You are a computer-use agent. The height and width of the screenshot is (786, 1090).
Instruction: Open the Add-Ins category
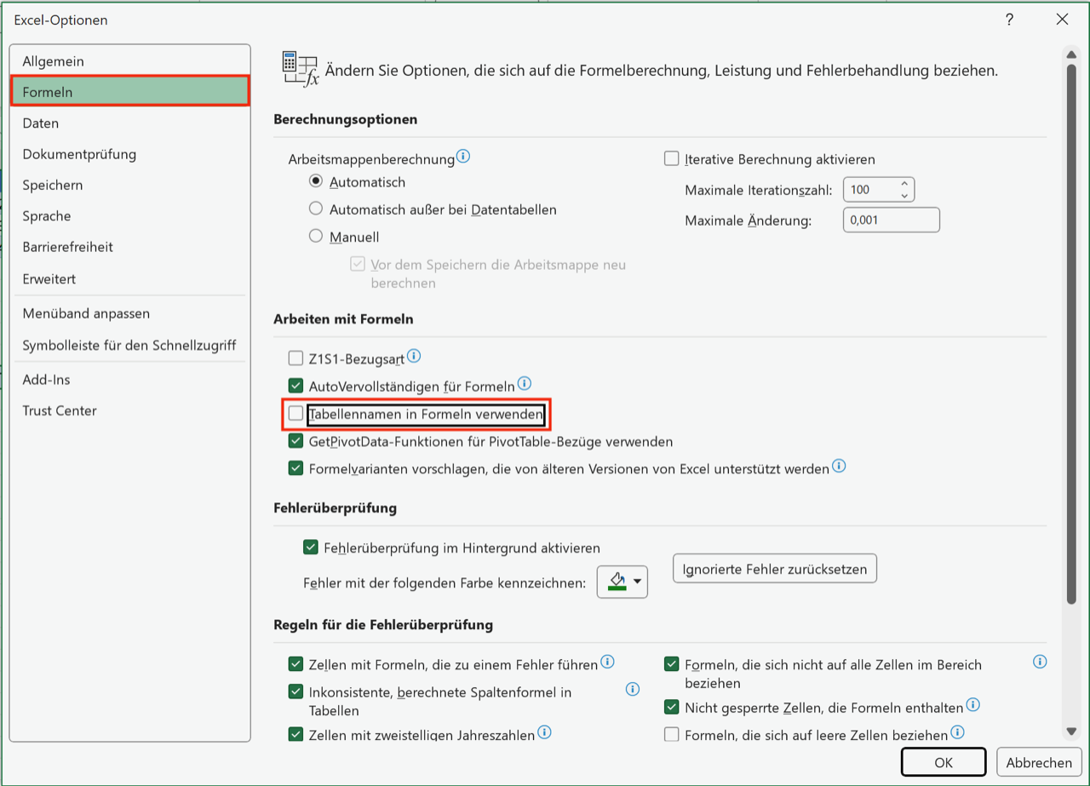tap(129, 380)
